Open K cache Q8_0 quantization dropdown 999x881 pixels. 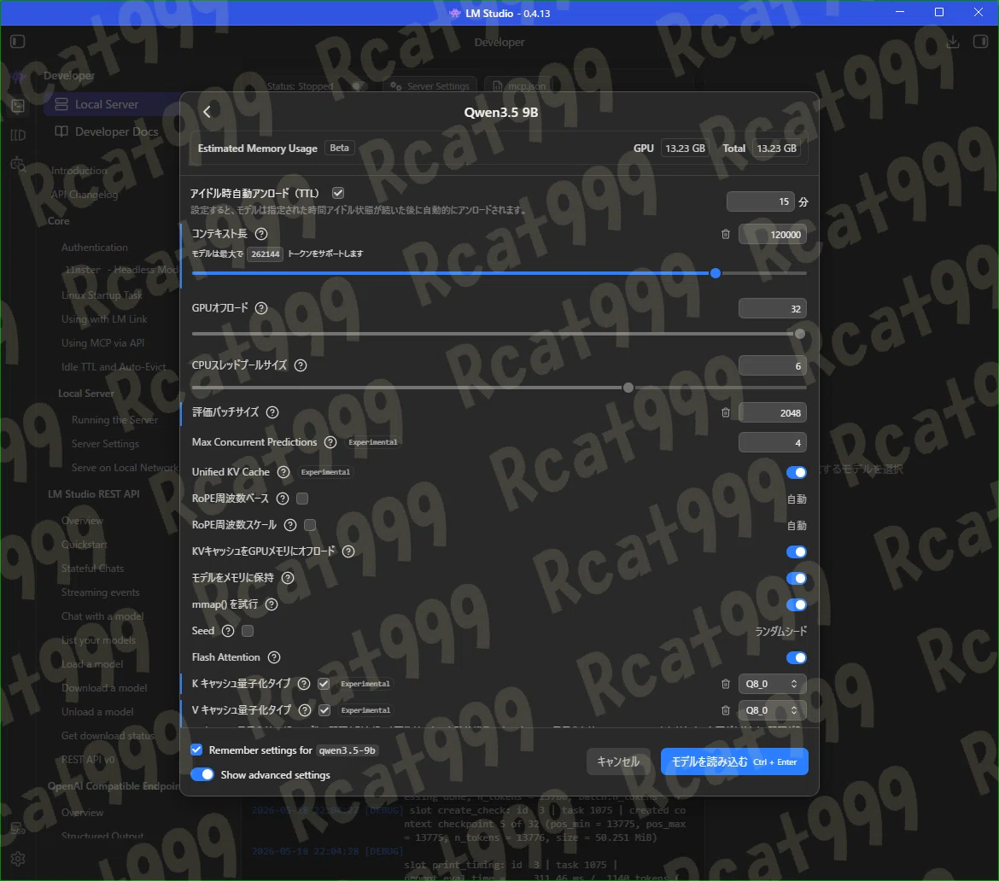click(772, 684)
